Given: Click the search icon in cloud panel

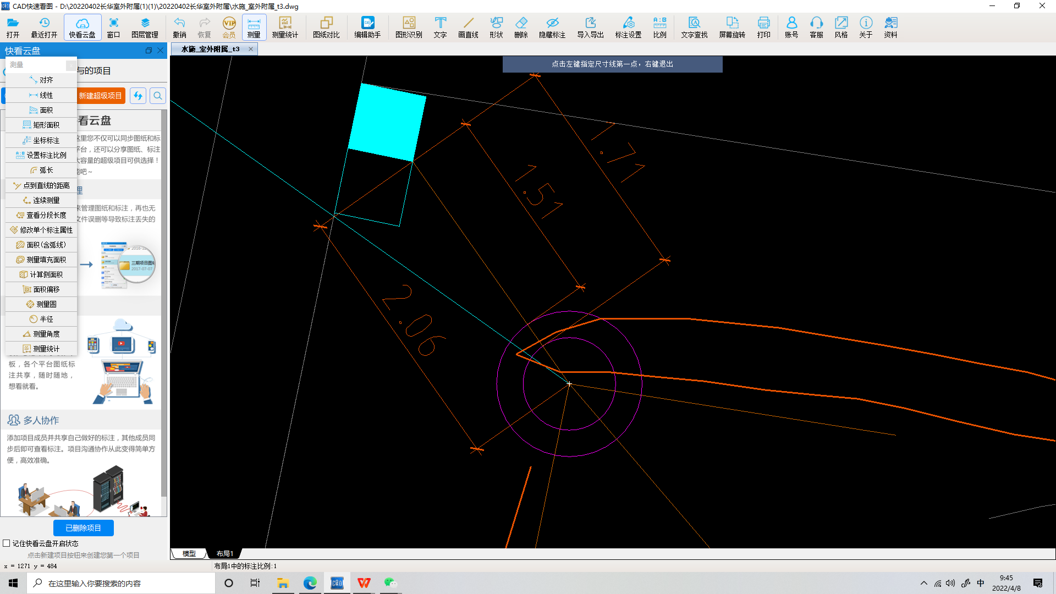Looking at the screenshot, I should point(158,96).
